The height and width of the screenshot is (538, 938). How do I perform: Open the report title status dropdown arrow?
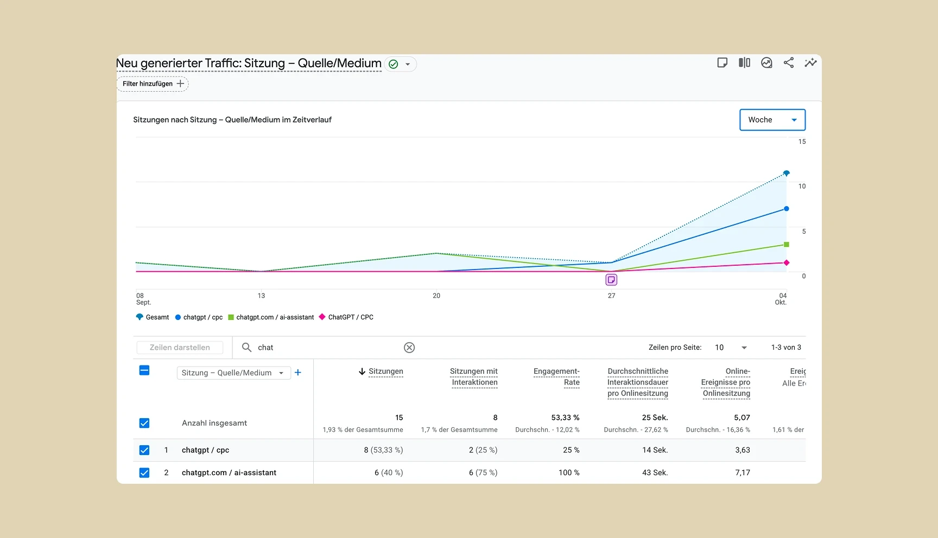408,64
